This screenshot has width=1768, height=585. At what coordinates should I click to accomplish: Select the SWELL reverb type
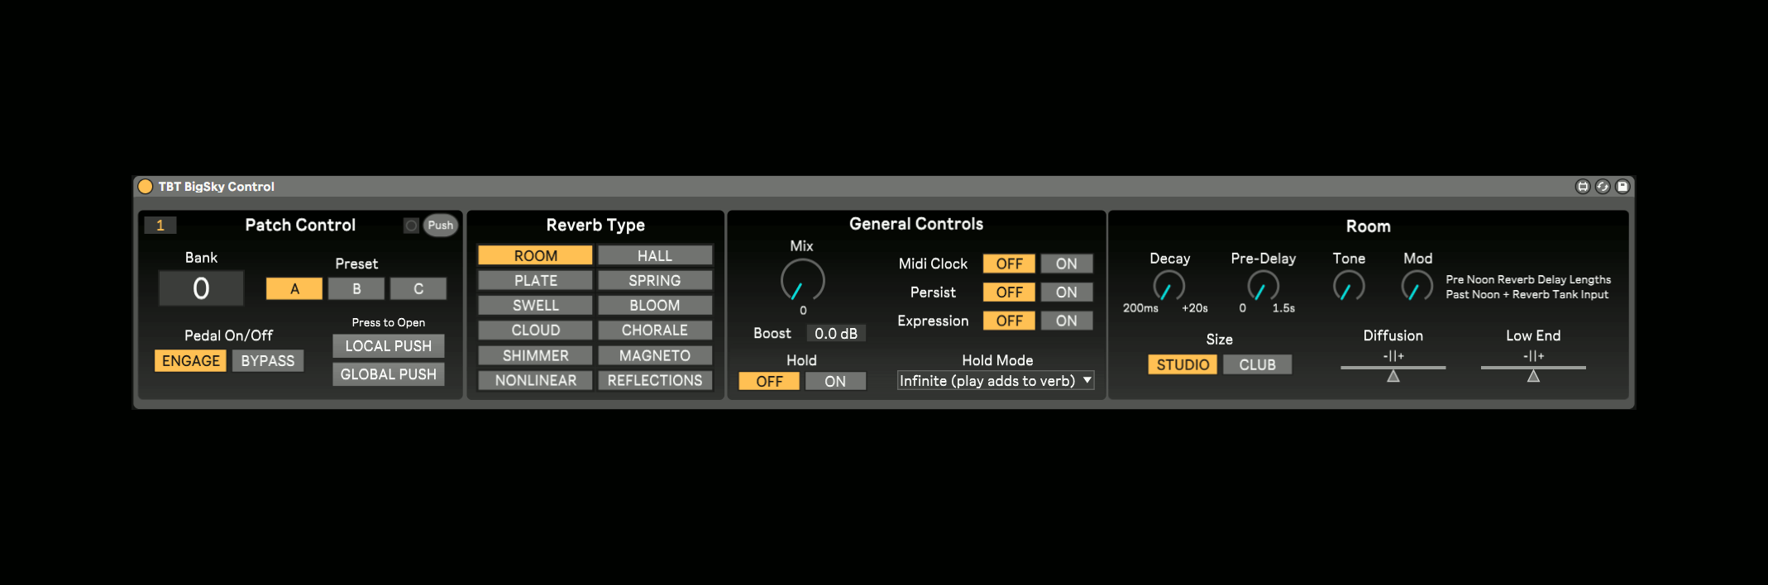pyautogui.click(x=535, y=306)
